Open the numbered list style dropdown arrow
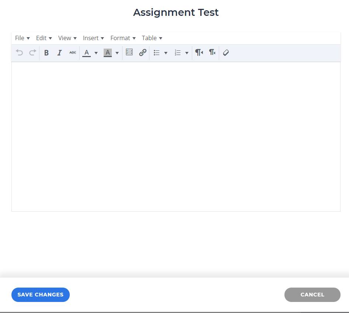The width and height of the screenshot is (349, 313). [x=187, y=53]
